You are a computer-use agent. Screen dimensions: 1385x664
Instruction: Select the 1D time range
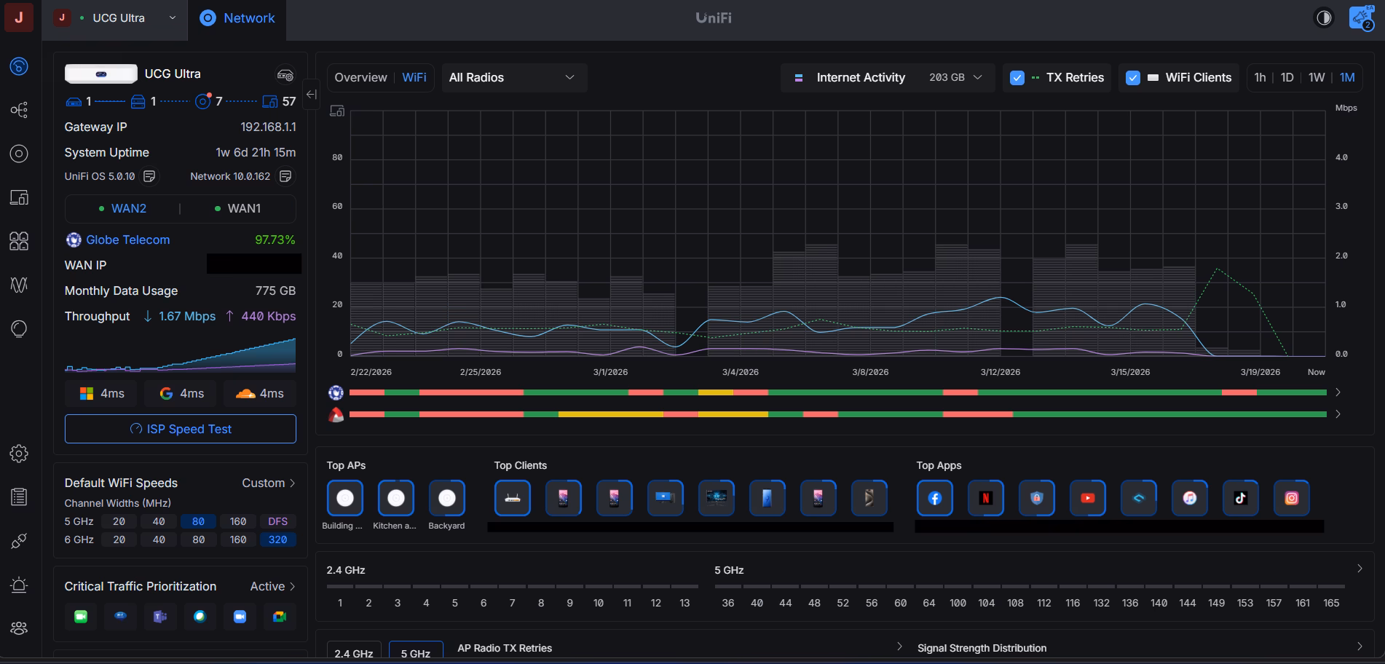coord(1287,77)
